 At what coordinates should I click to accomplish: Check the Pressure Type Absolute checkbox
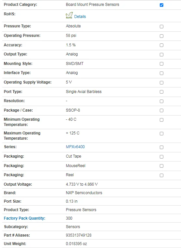coord(161,26)
